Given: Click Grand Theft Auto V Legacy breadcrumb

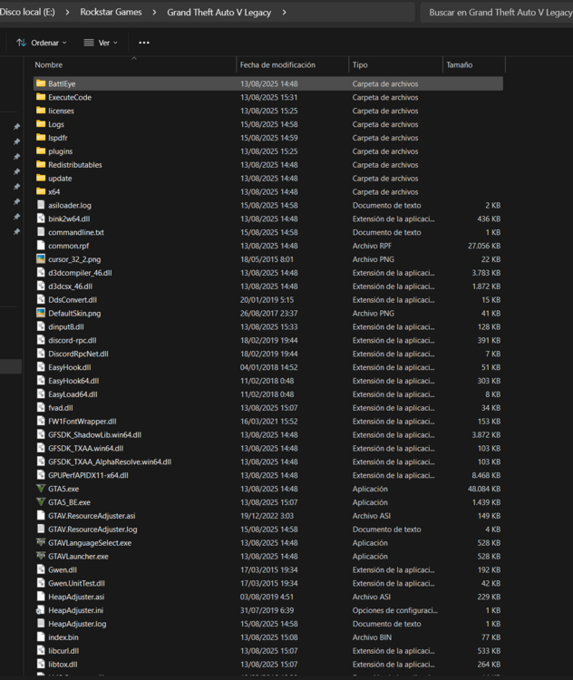Looking at the screenshot, I should coord(219,12).
